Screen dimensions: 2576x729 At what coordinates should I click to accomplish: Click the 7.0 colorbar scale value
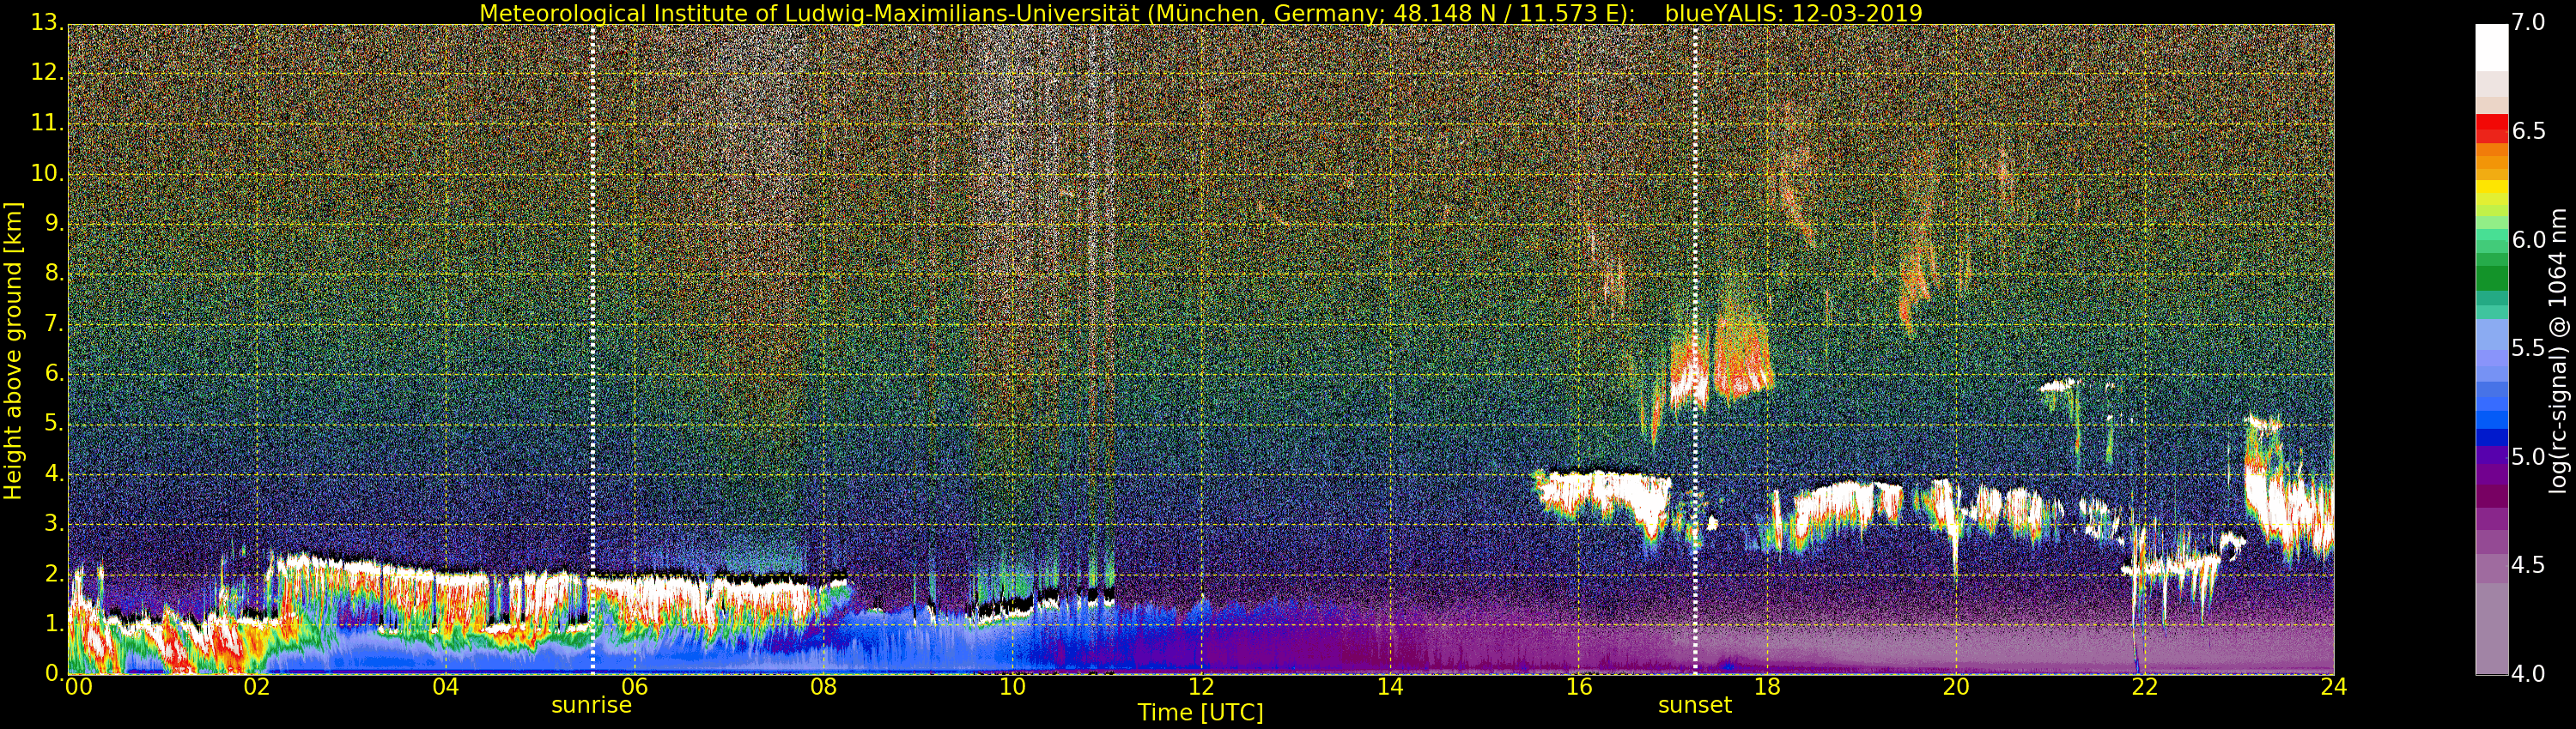click(x=2529, y=22)
